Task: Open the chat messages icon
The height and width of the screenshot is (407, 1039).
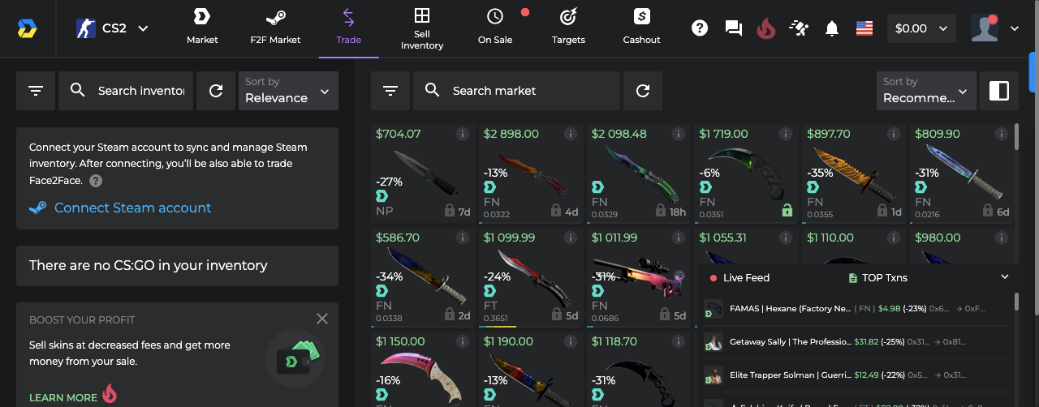Action: coord(733,28)
